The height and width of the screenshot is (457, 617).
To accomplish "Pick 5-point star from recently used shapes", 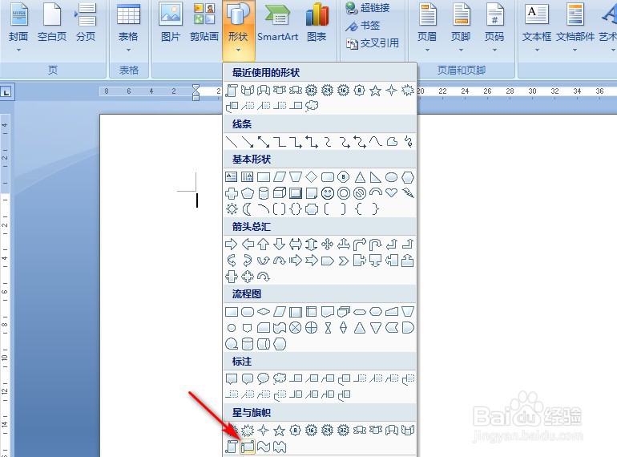I will tap(375, 91).
